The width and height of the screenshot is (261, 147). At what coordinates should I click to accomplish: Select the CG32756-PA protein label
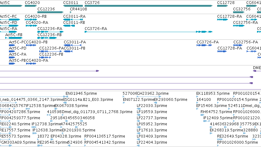tap(246, 42)
